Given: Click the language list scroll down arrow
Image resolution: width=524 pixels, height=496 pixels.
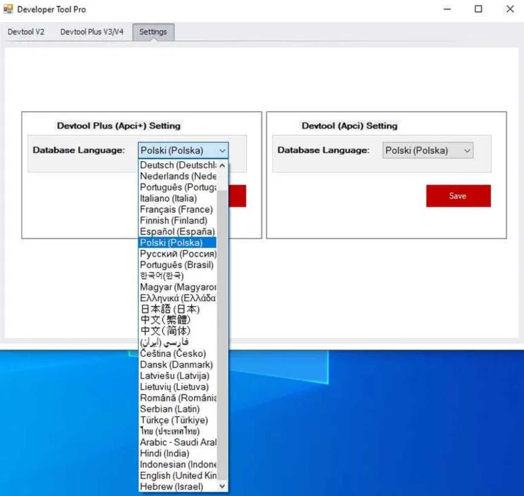Looking at the screenshot, I should tap(222, 486).
